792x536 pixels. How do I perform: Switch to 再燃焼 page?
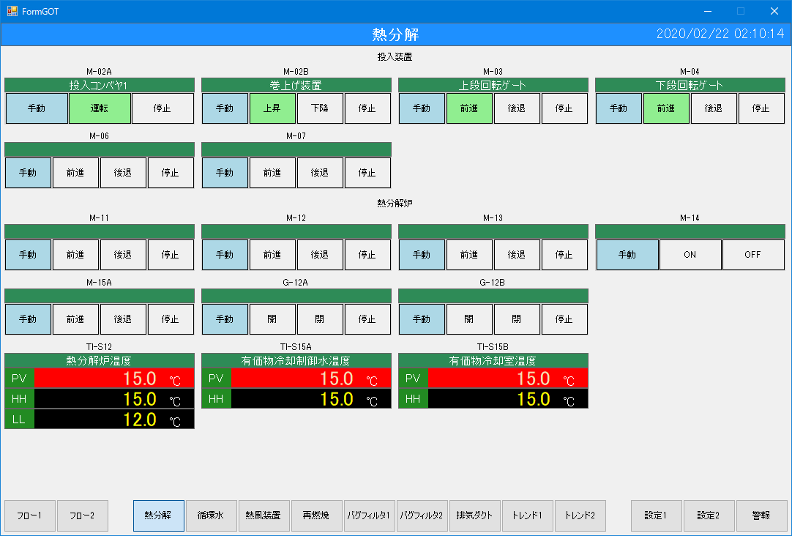pyautogui.click(x=316, y=515)
